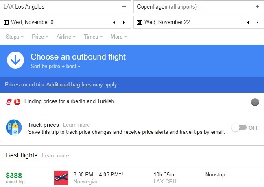
Task: Go to previous day for return date
Action: pos(248,22)
